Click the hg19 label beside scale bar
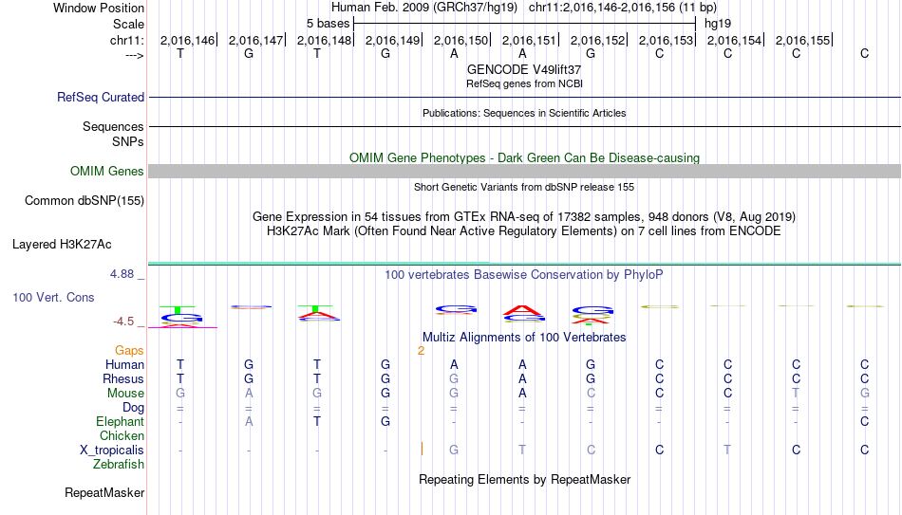Image resolution: width=902 pixels, height=515 pixels. point(718,24)
